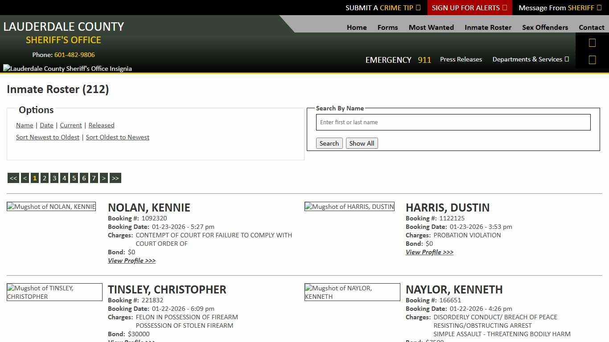Open the Most Wanted page
The height and width of the screenshot is (342, 609).
[x=431, y=27]
